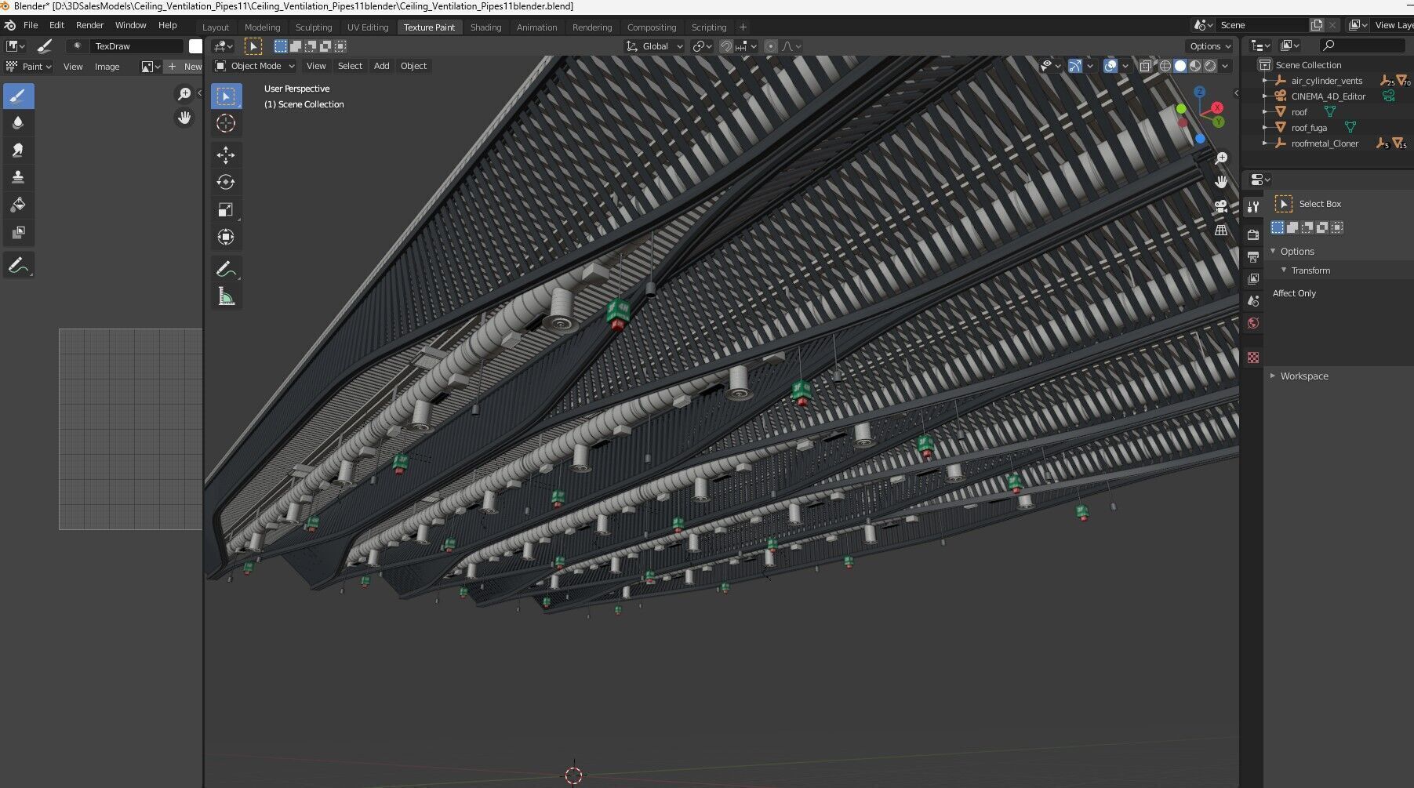Toggle proportional editing
The height and width of the screenshot is (788, 1414).
pyautogui.click(x=771, y=46)
